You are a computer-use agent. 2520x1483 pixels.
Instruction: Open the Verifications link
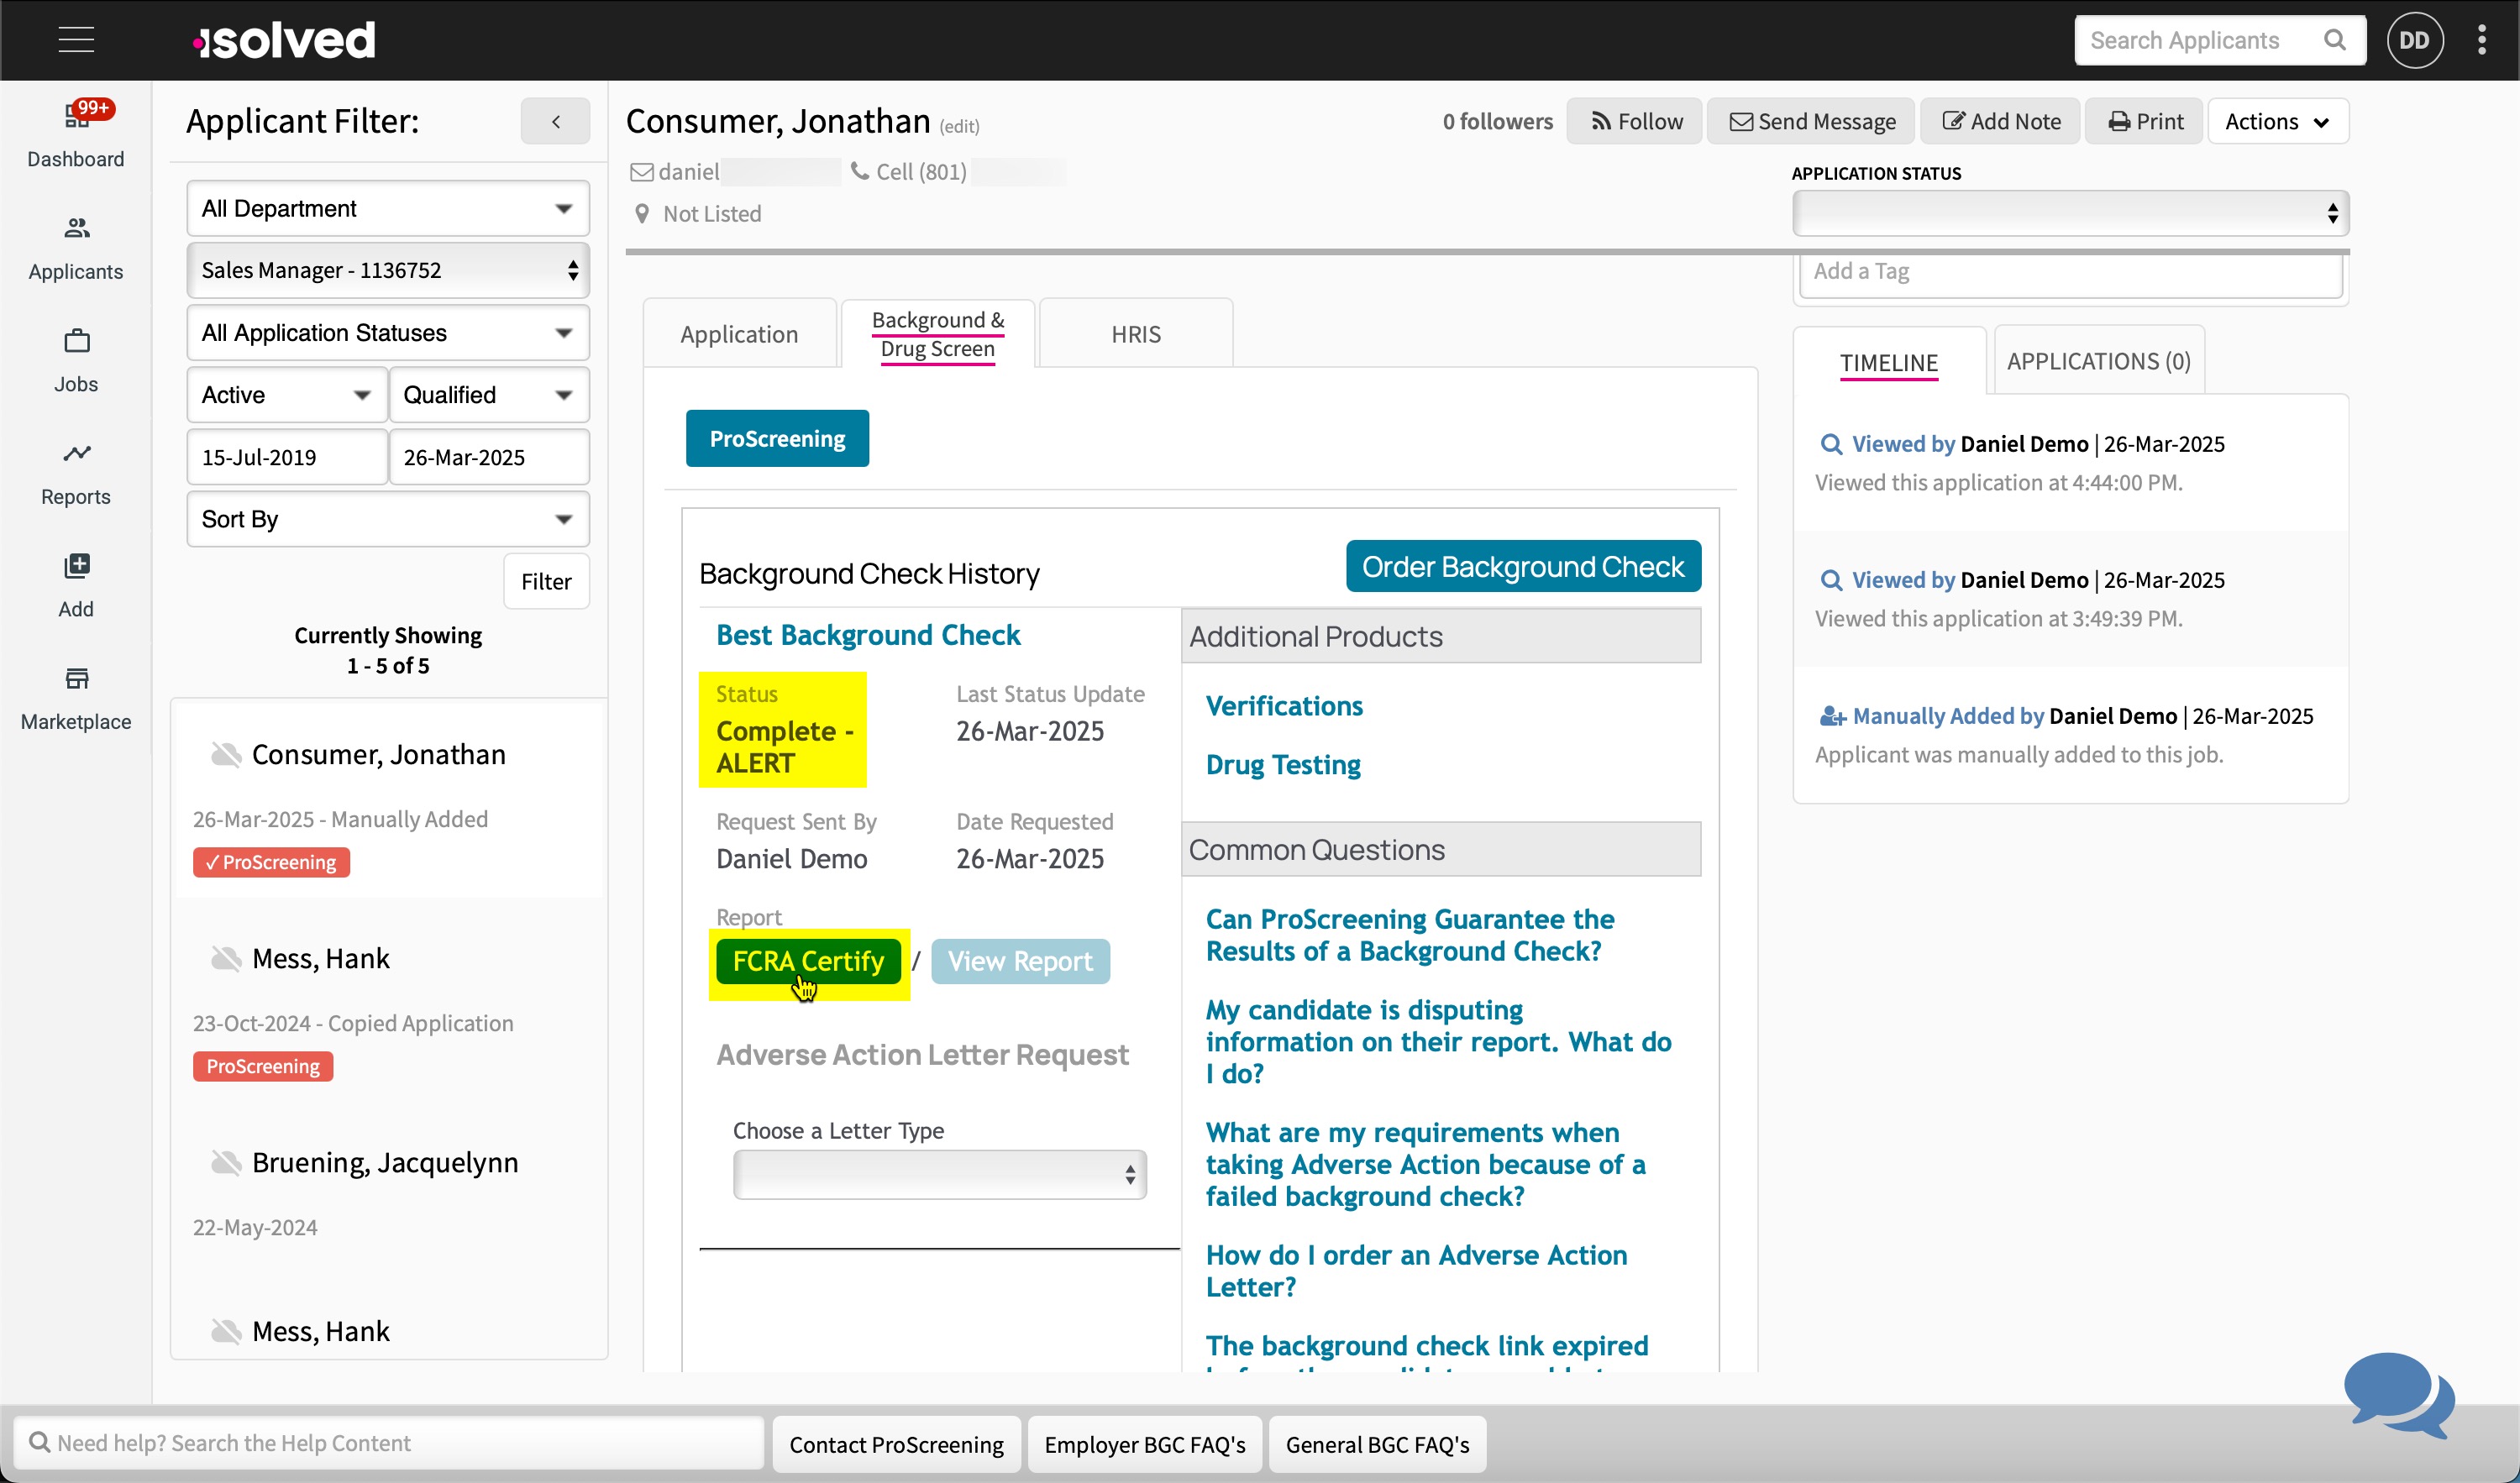[x=1284, y=706]
